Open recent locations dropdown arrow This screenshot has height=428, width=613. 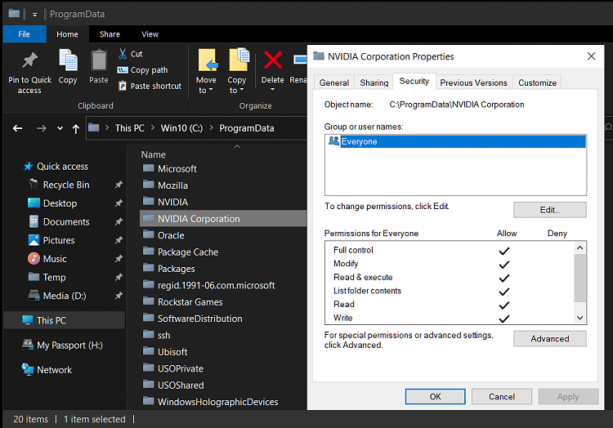(60, 128)
